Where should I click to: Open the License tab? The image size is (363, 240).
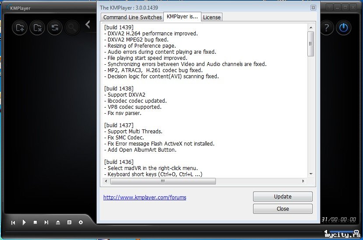coord(211,17)
